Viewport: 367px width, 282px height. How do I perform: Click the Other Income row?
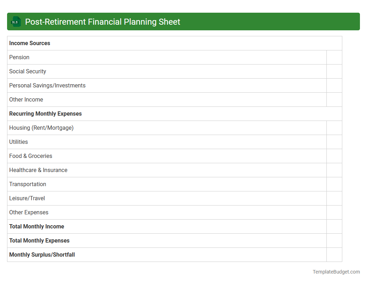point(26,99)
